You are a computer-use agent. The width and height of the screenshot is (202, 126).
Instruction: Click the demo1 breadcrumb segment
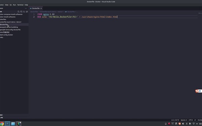coord(60,12)
